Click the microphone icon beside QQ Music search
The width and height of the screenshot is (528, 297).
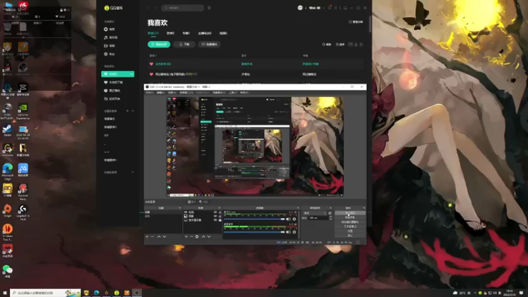point(209,8)
